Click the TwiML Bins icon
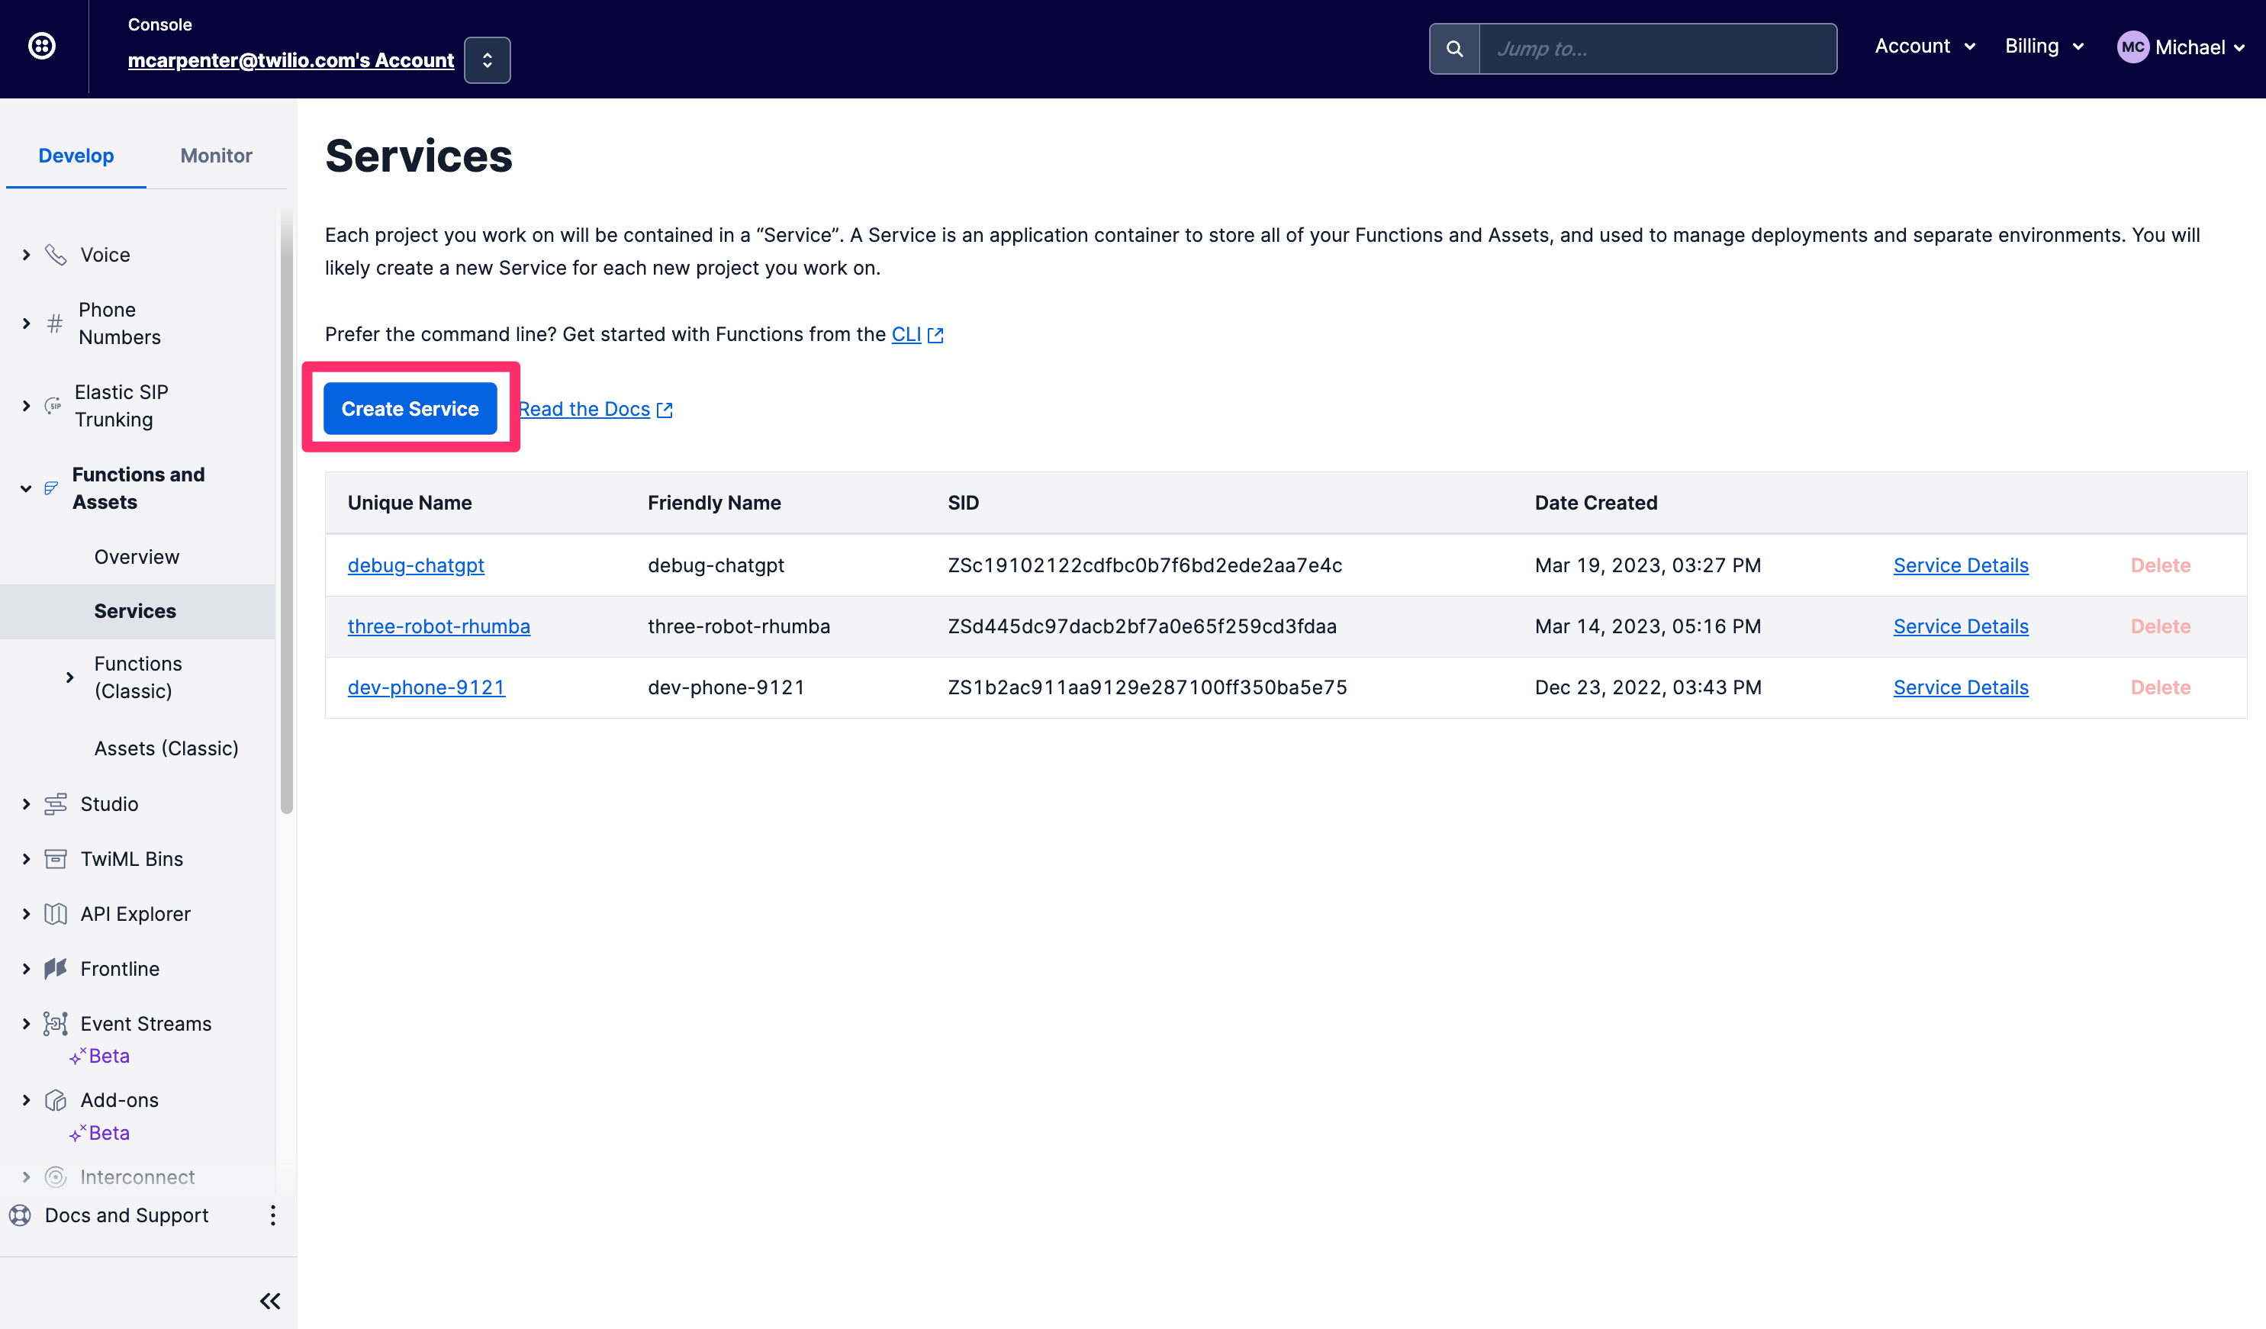This screenshot has width=2266, height=1329. click(56, 858)
